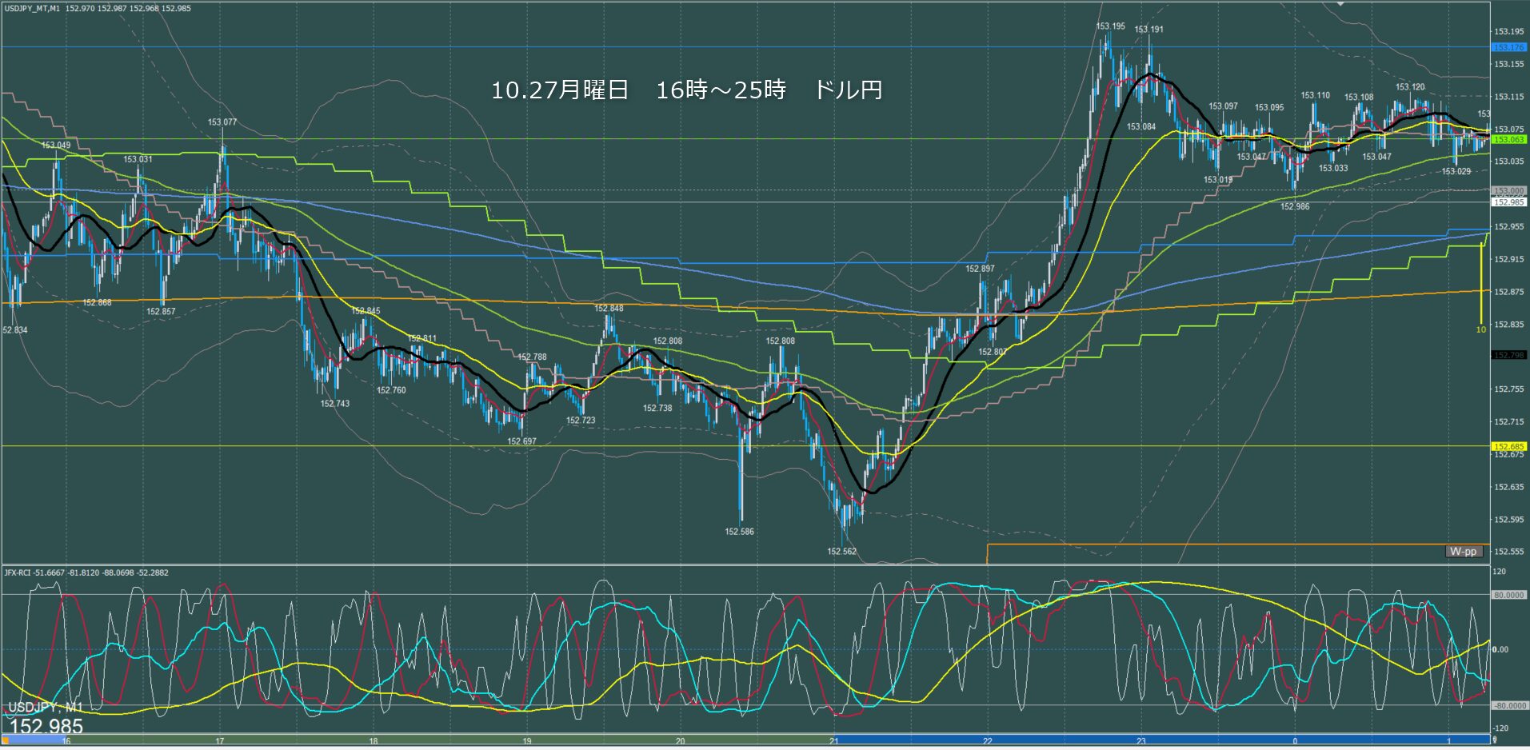
Task: Click the black 152.798 price tag
Action: click(x=1508, y=355)
